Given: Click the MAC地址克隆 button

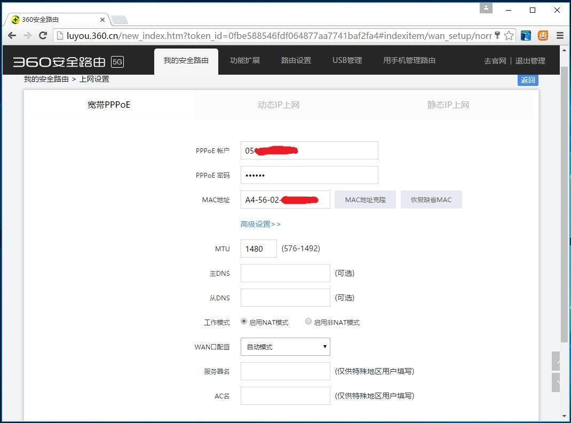Looking at the screenshot, I should click(x=365, y=199).
